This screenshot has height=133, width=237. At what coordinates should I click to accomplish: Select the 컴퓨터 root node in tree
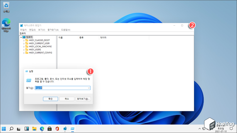pos(29,37)
